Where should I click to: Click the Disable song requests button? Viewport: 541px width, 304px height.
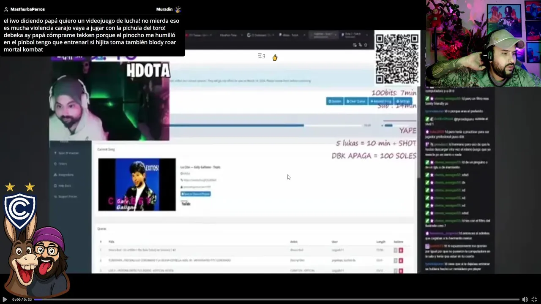pyautogui.click(x=335, y=101)
